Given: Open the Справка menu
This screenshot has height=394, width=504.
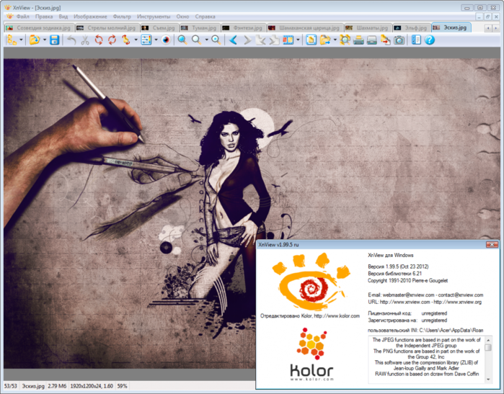Looking at the screenshot, I should (x=205, y=17).
